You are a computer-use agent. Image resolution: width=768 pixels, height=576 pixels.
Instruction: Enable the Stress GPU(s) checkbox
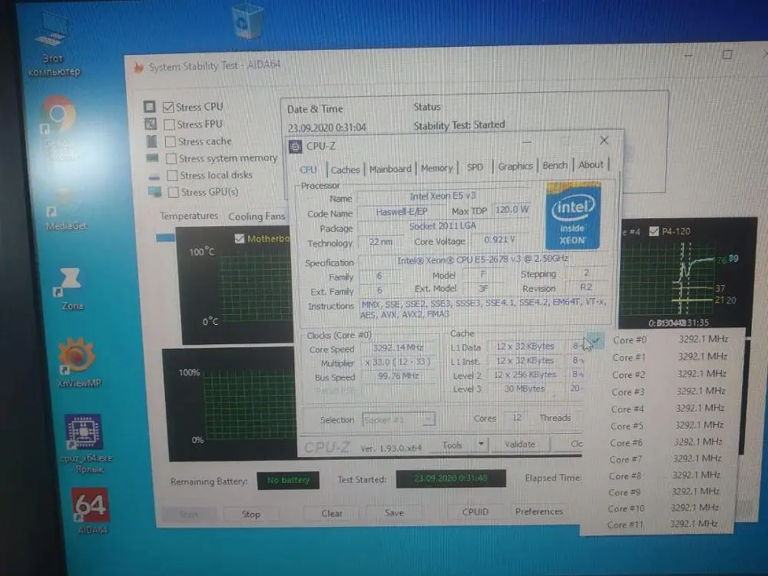point(173,192)
